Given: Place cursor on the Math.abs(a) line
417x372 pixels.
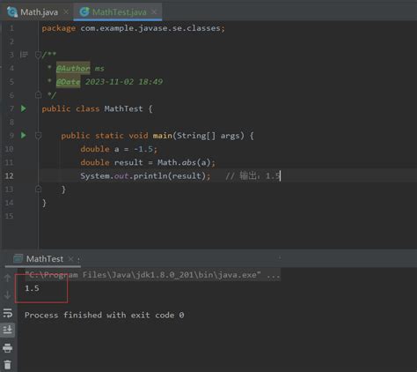Looking at the screenshot, I should point(148,162).
